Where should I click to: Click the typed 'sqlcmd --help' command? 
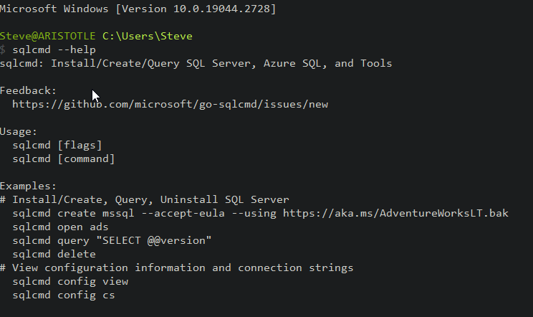(54, 49)
